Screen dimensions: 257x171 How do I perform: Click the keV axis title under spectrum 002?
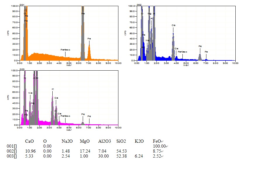click(186, 65)
